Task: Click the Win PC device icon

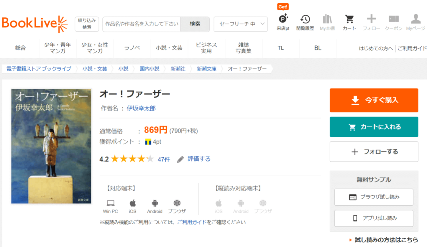Action: 110,203
